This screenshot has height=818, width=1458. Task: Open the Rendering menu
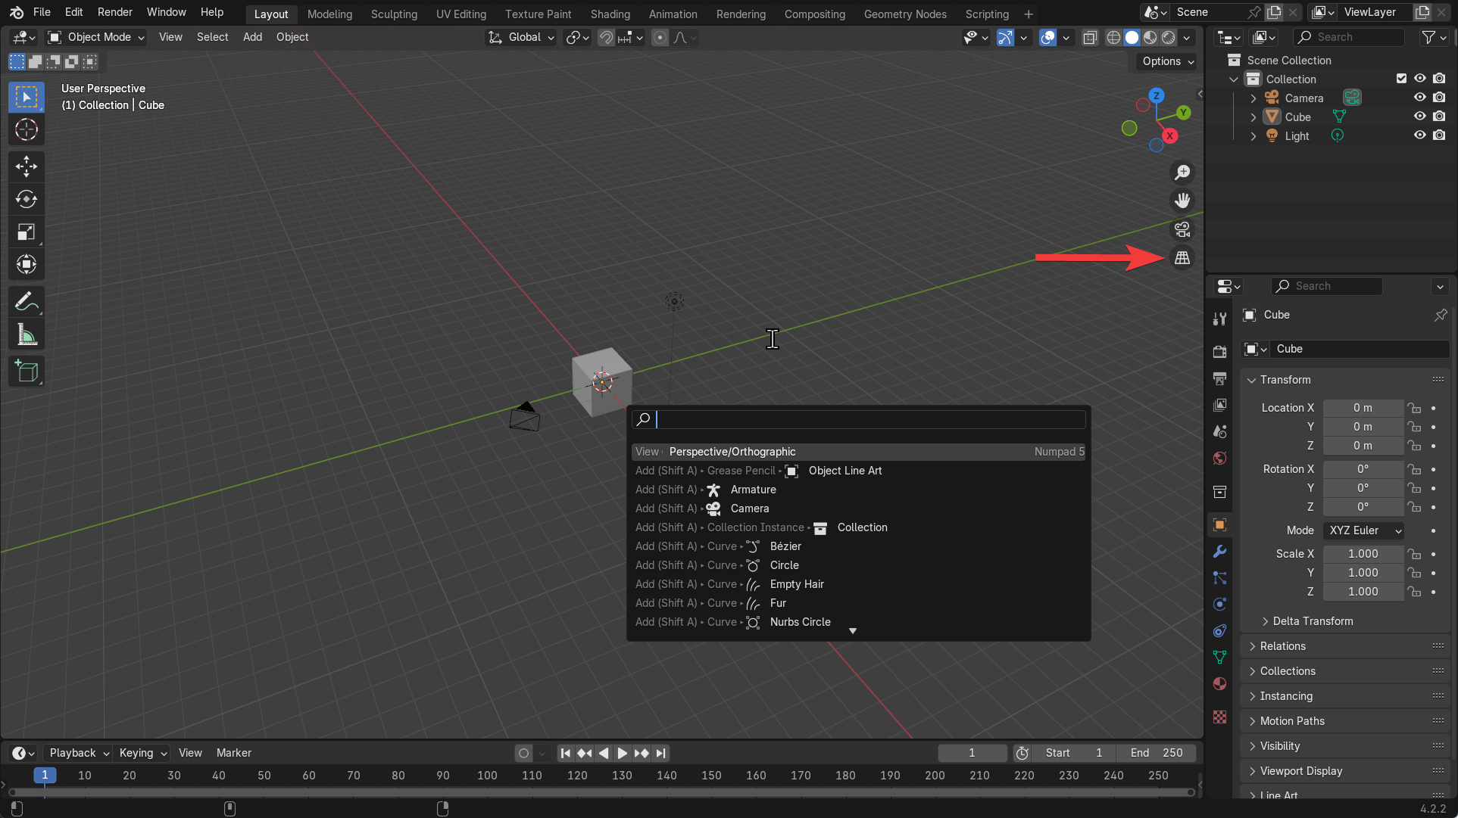740,14
